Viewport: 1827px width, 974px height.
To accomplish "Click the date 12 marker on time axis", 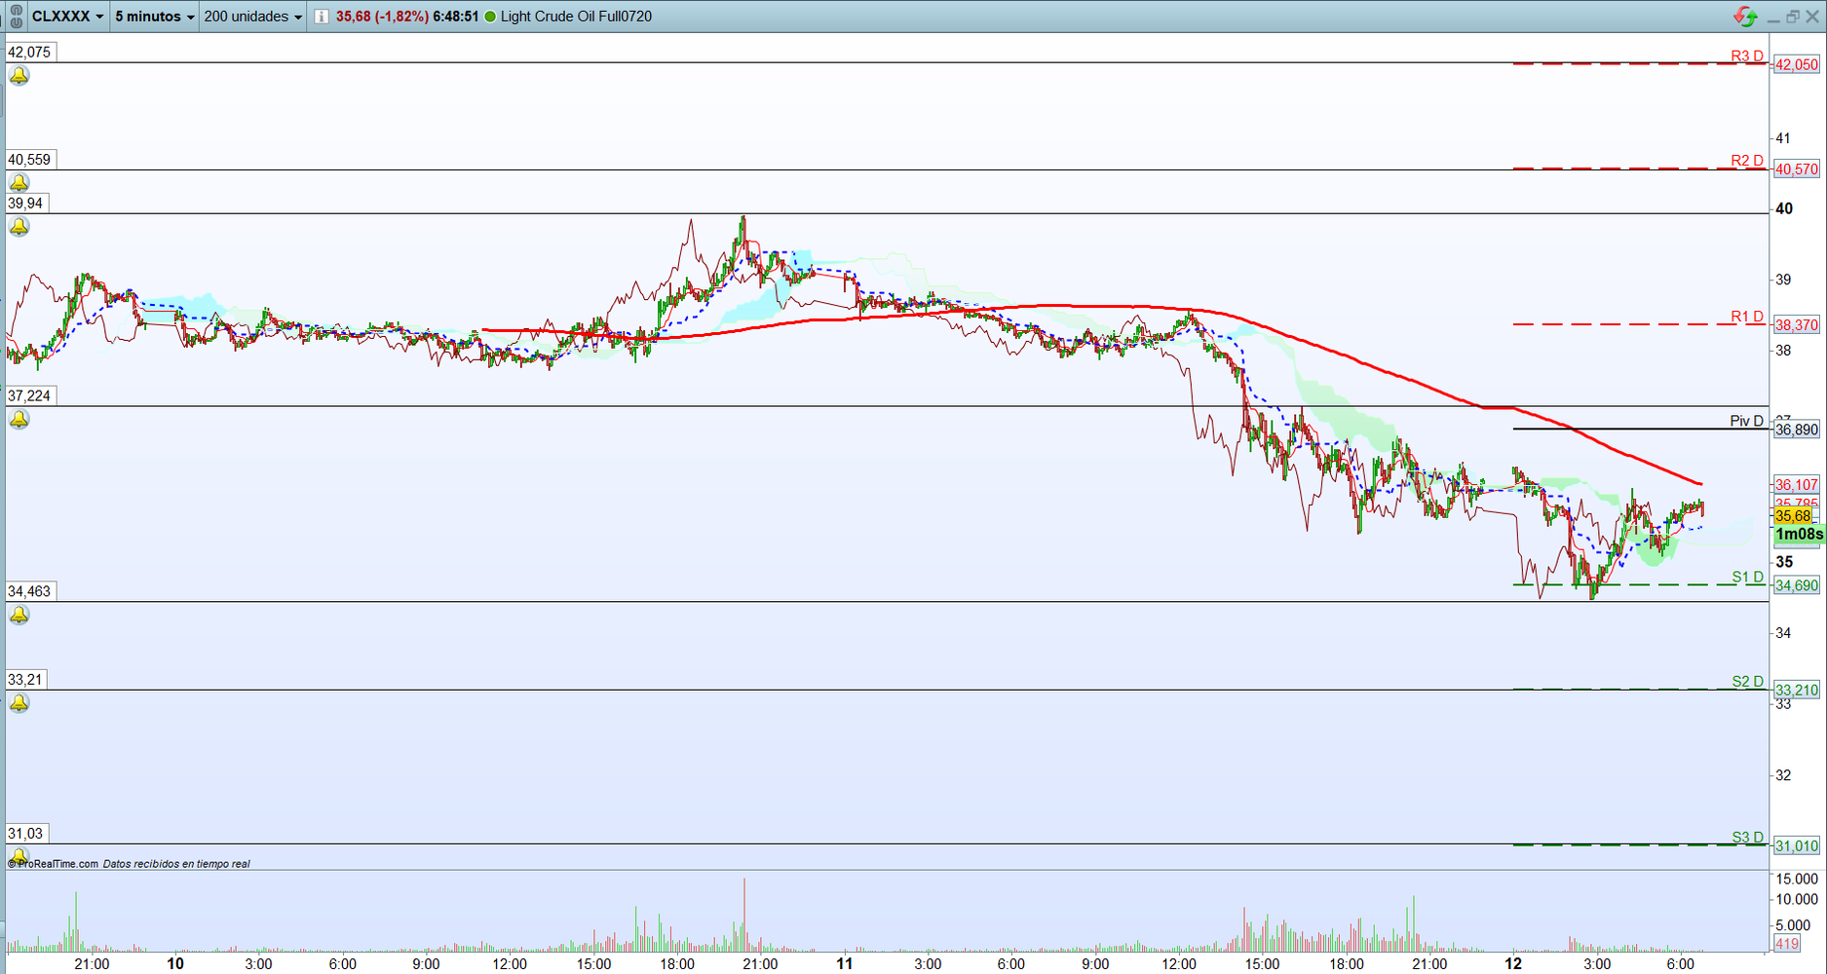I will coord(1512,964).
